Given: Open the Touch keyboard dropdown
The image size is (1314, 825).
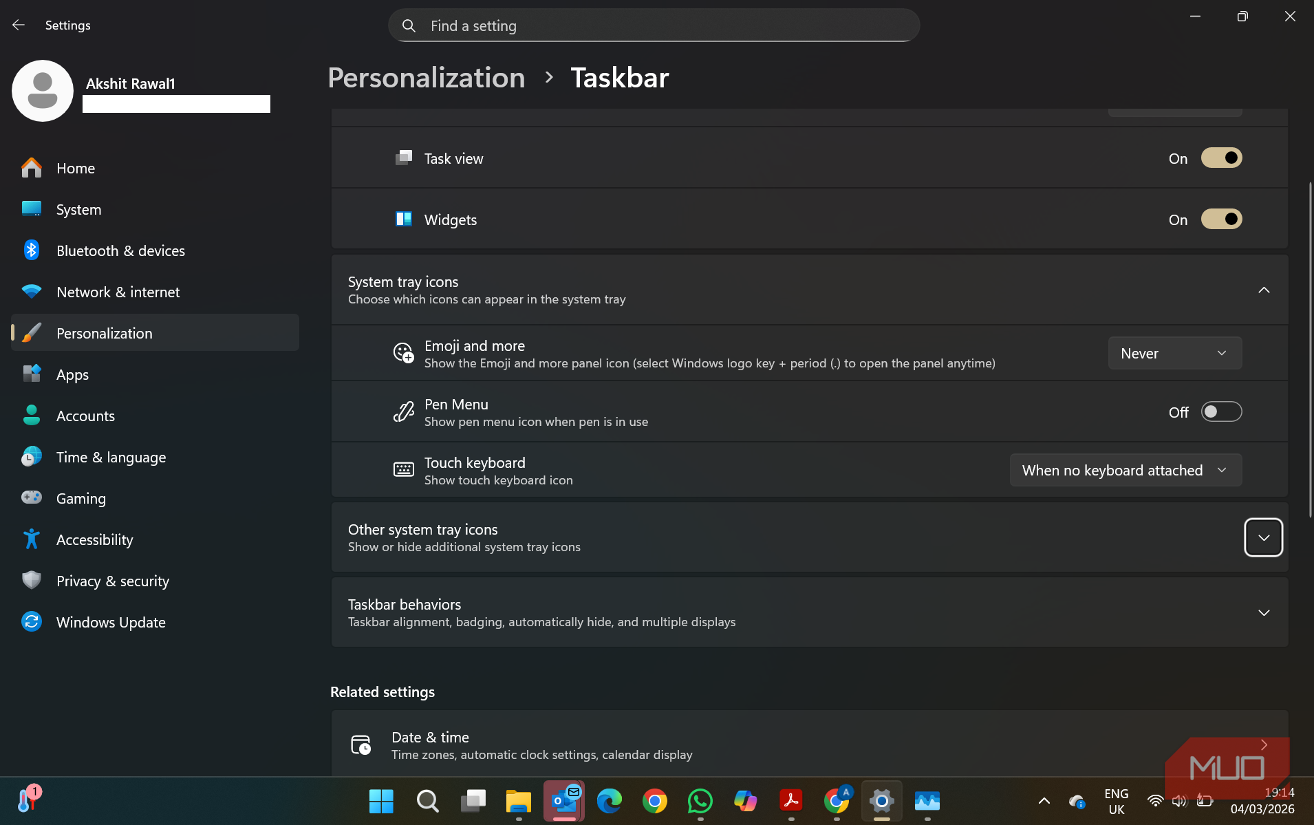Looking at the screenshot, I should pos(1125,470).
